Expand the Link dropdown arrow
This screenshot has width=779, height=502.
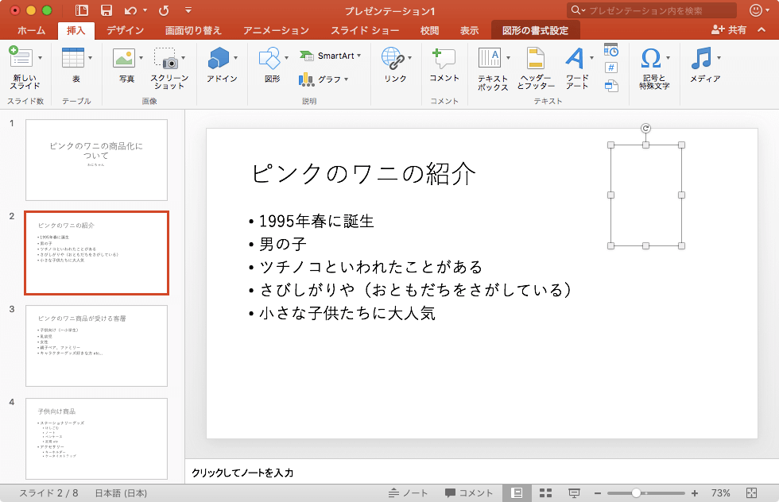click(410, 58)
